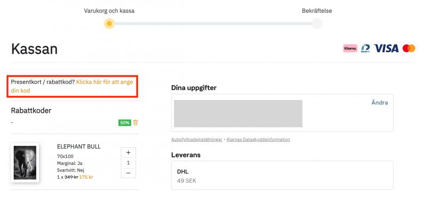This screenshot has height=199, width=427.
Task: Click the VISA logo
Action: 386,48
